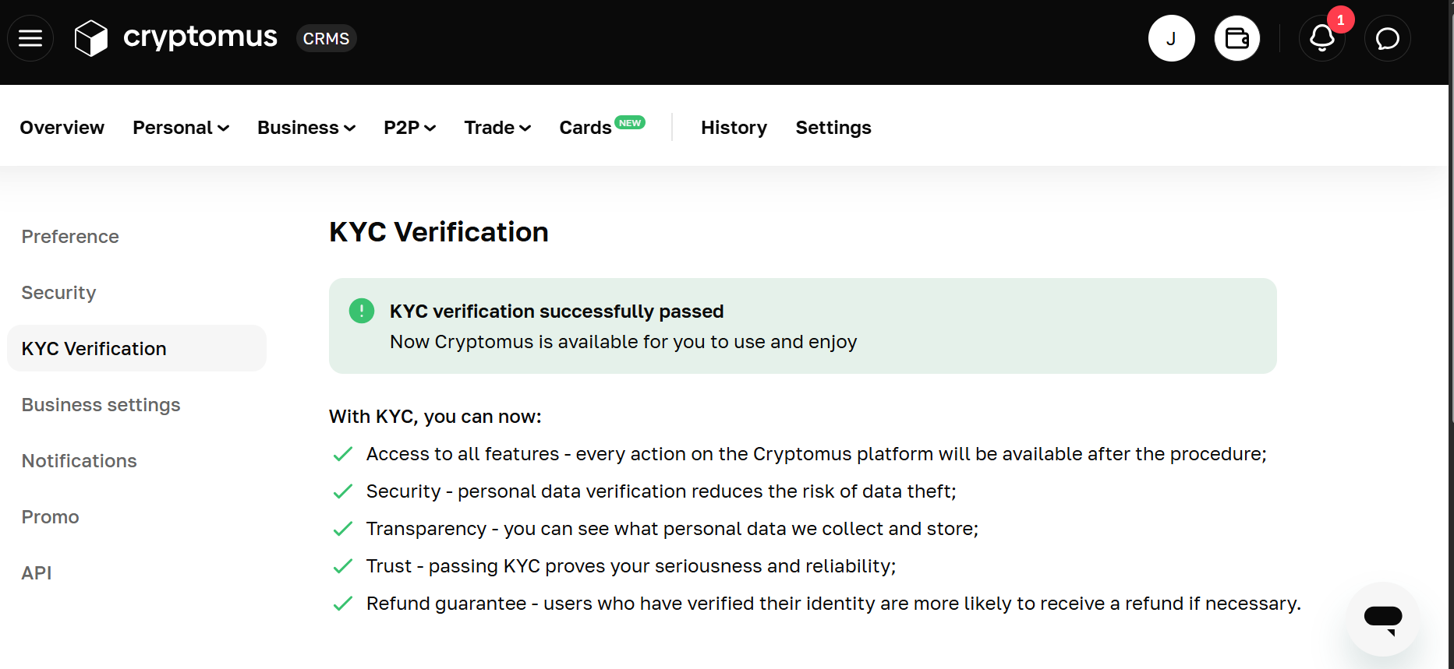Open the chat messages bubble icon
The image size is (1454, 669).
coord(1388,38)
